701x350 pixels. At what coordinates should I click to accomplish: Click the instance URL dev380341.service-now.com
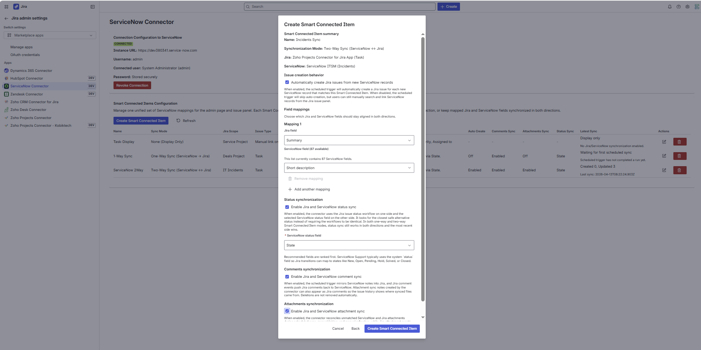coord(167,50)
